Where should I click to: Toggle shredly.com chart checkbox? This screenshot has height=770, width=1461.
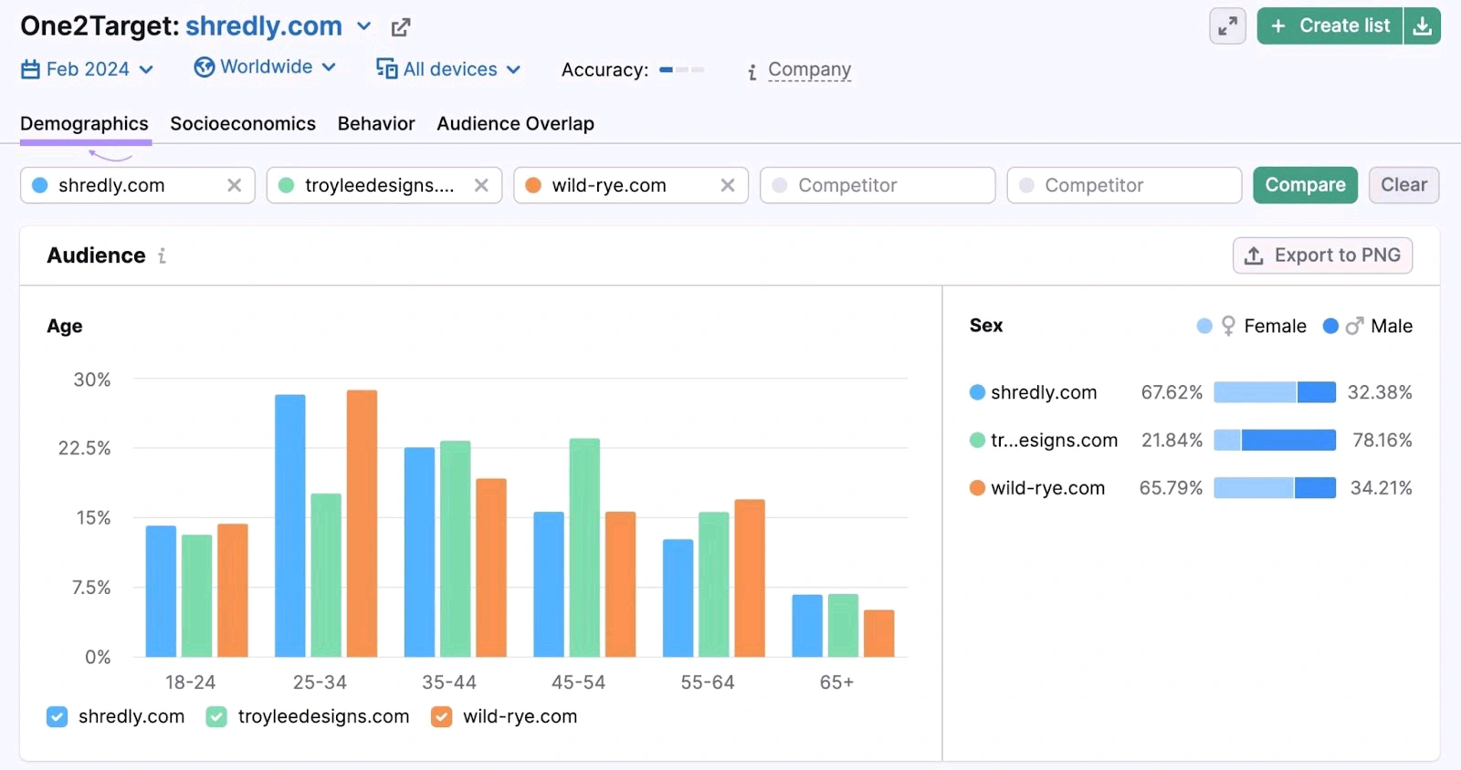coord(57,717)
